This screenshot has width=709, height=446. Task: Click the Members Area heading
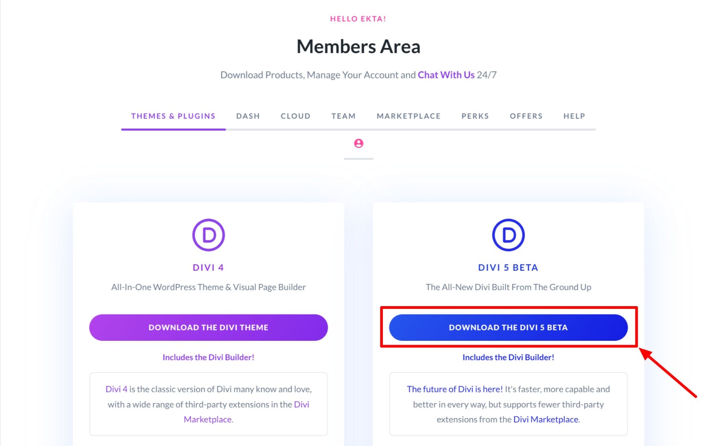pos(358,46)
